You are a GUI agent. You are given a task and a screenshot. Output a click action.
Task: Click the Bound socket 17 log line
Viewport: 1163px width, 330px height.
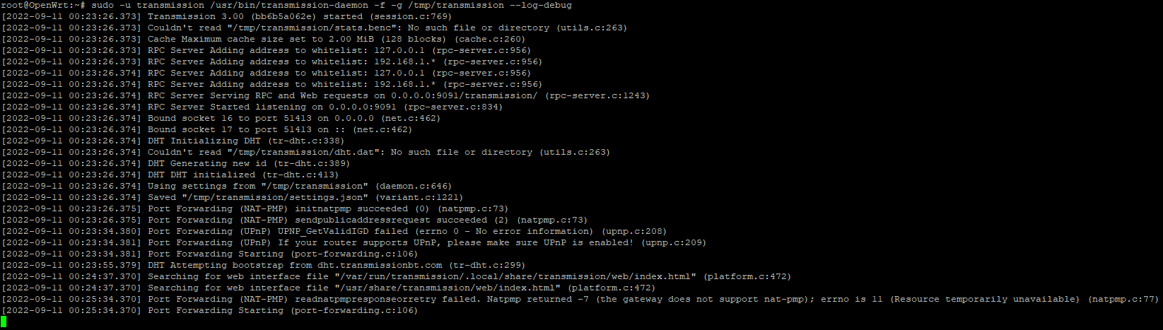[x=206, y=129]
